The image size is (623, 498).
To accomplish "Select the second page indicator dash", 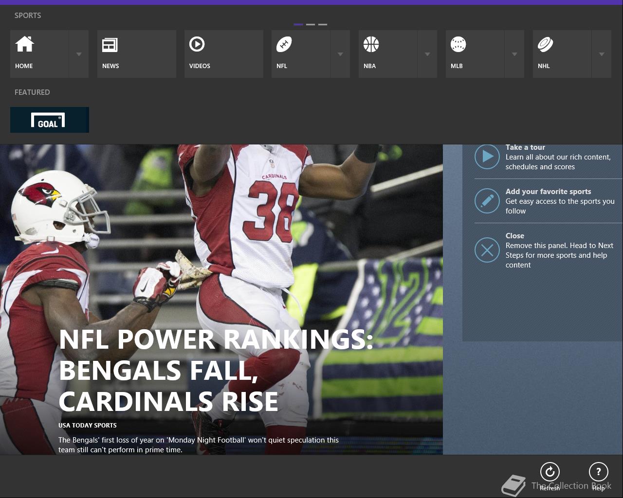I will point(311,24).
